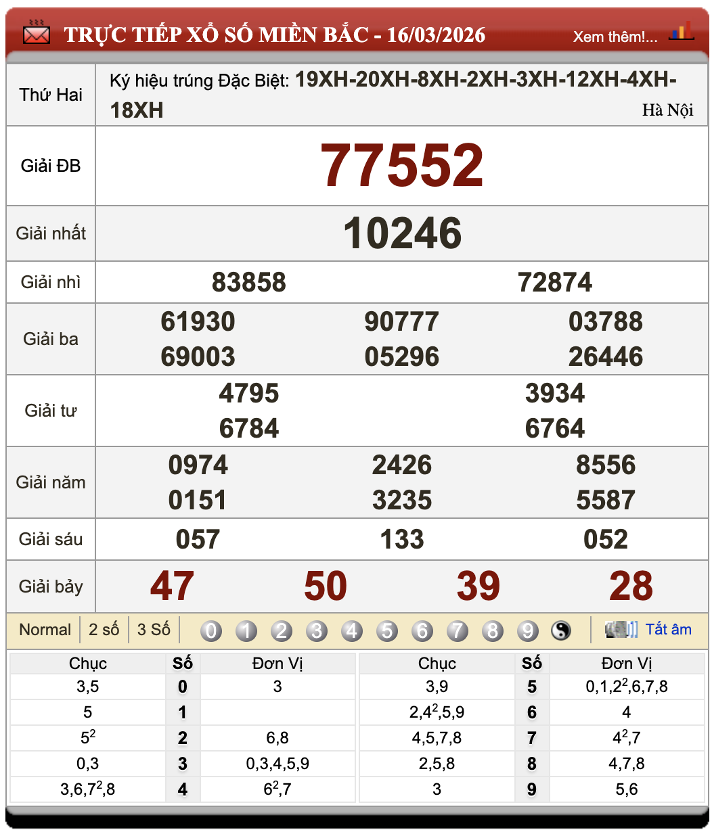Choose the digit 9 circle filter
The height and width of the screenshot is (832, 712).
pos(527,631)
